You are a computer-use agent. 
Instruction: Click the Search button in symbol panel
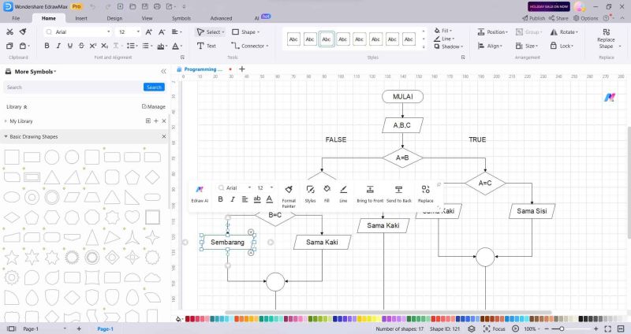click(x=154, y=87)
